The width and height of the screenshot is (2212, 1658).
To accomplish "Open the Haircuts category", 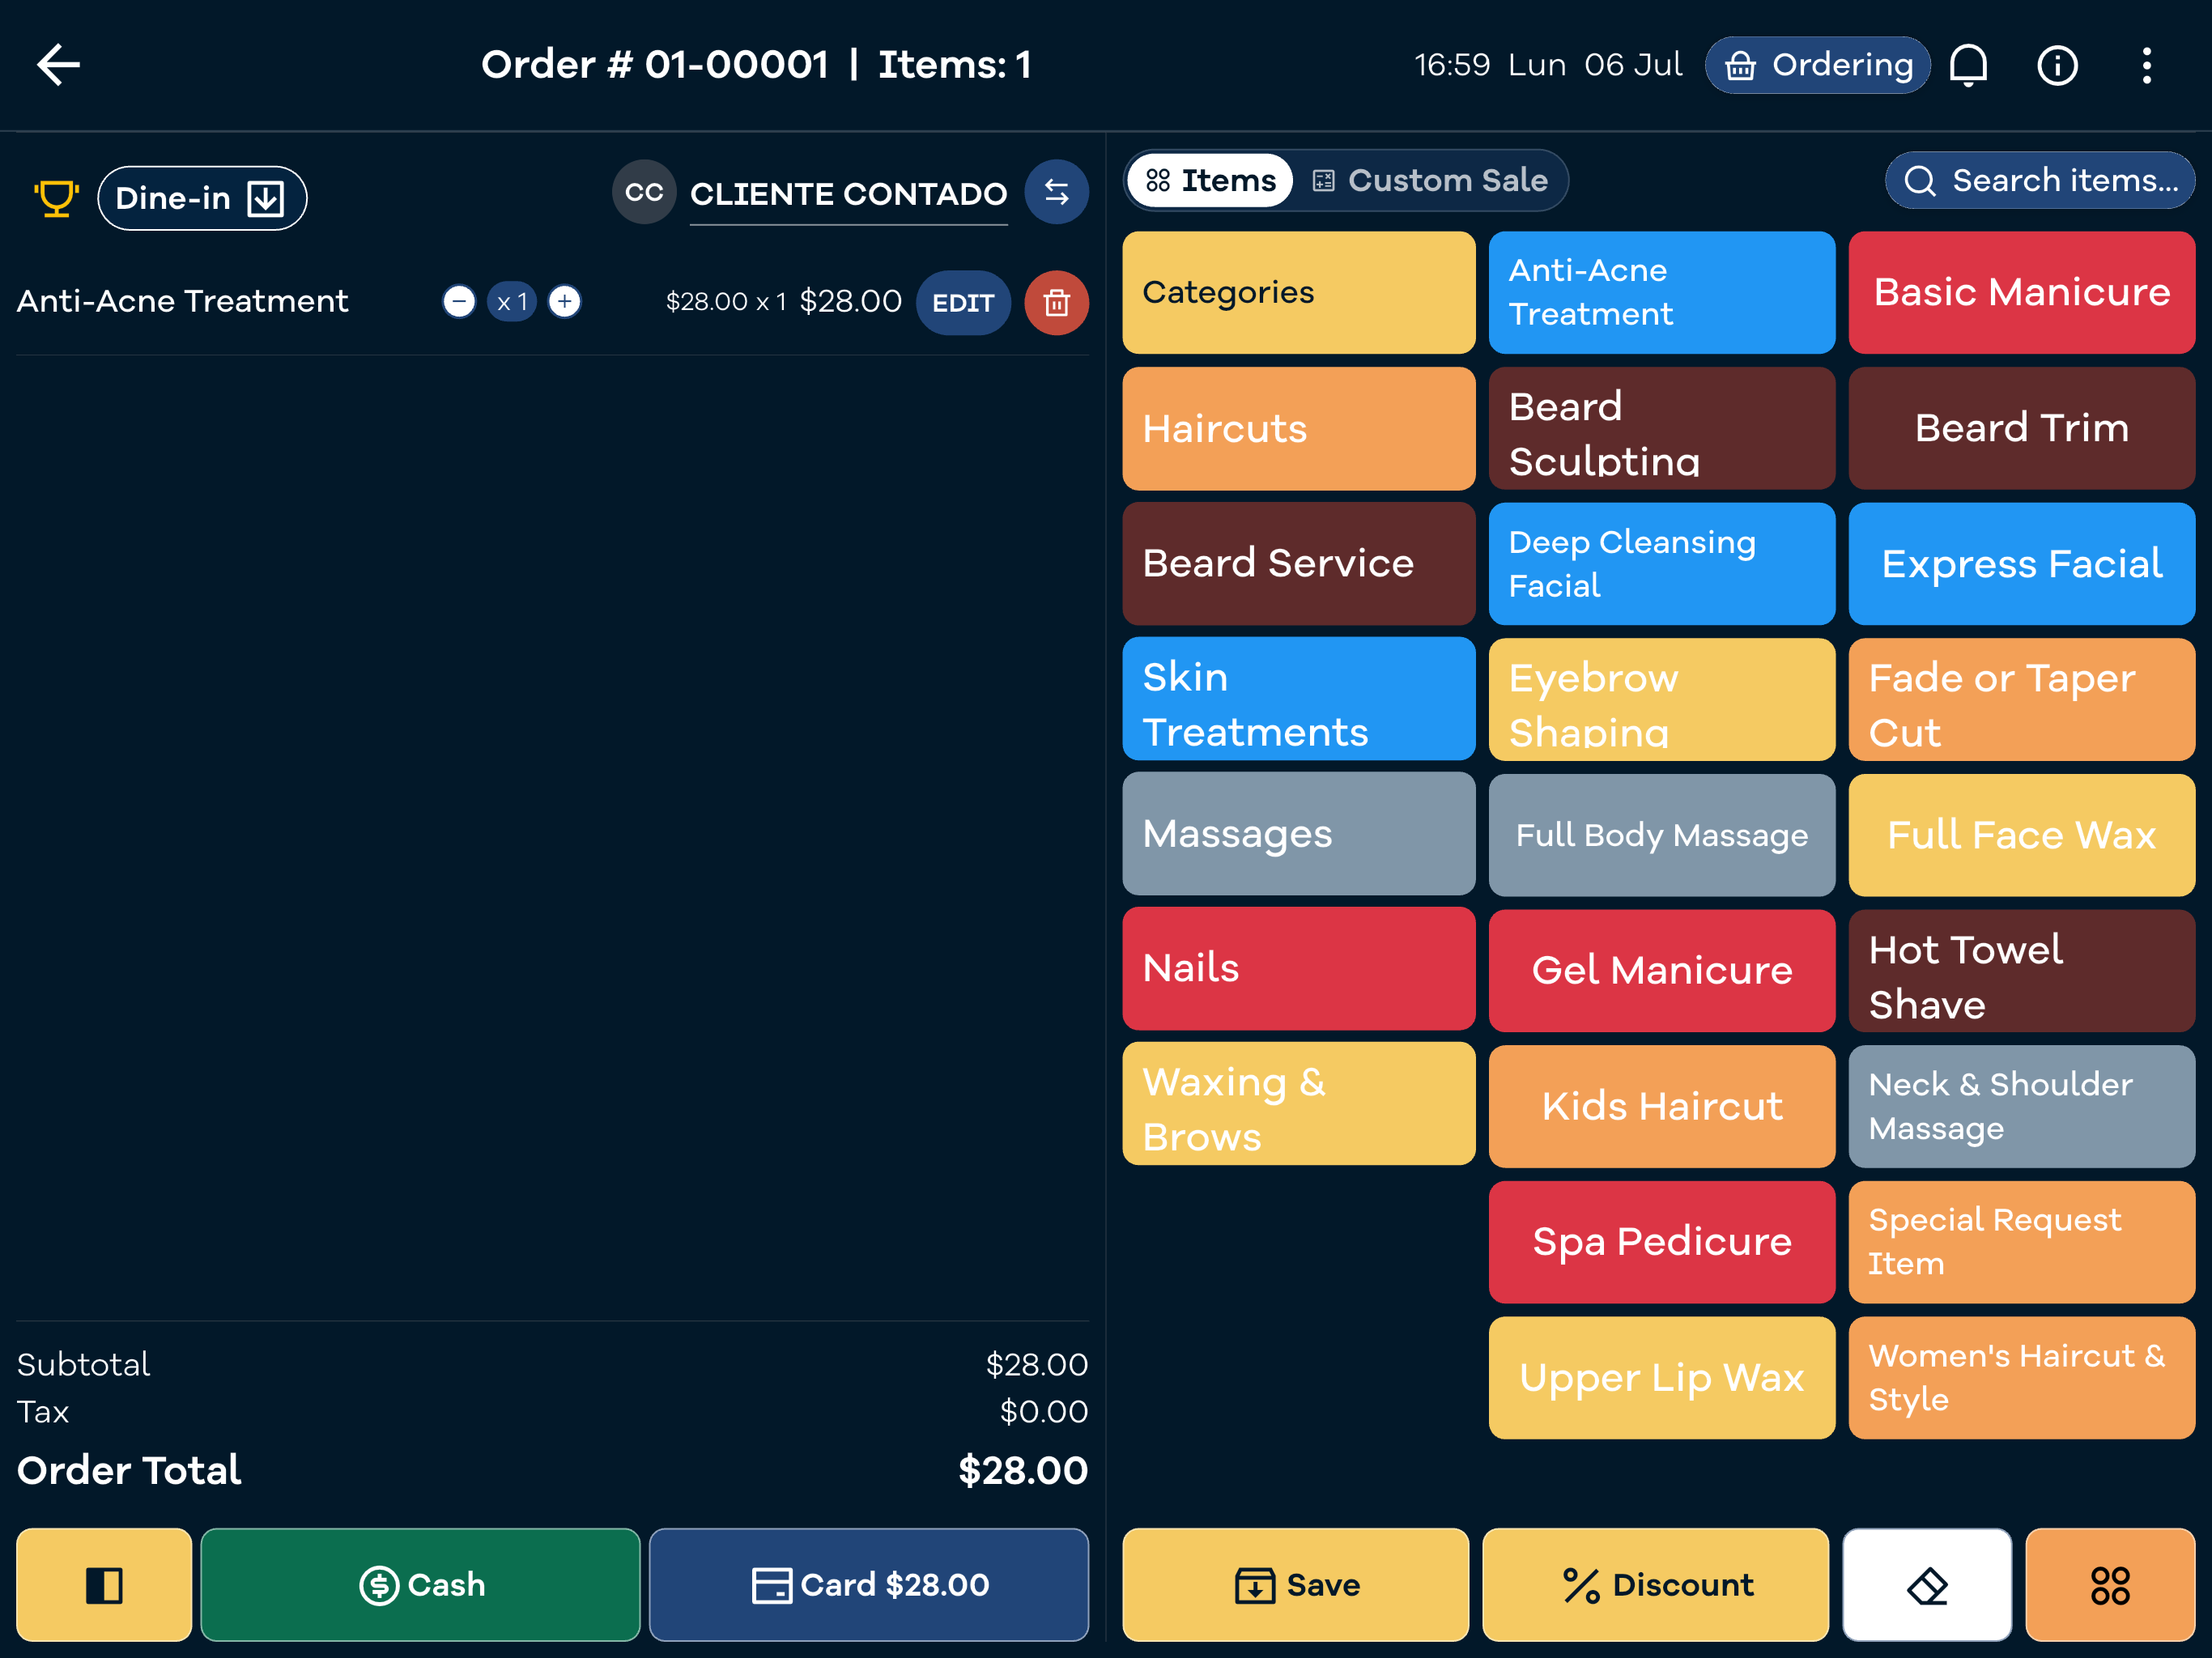I will click(x=1298, y=428).
